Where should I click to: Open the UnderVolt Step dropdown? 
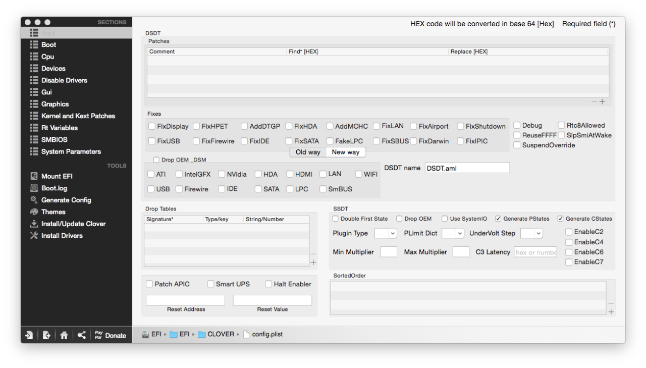[x=531, y=233]
